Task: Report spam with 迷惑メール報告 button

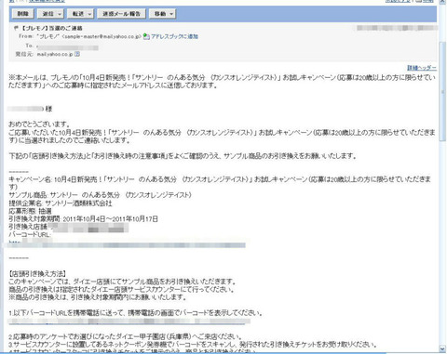Action: coord(121,14)
